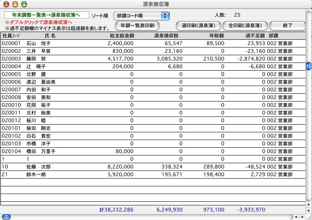The height and width of the screenshot is (220, 312).
Task: Click the amount 2,400,000
Action: [x=120, y=43]
